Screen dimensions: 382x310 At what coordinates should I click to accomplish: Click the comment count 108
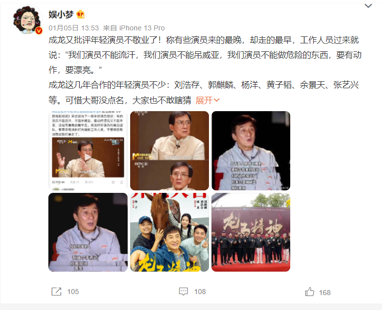200,292
